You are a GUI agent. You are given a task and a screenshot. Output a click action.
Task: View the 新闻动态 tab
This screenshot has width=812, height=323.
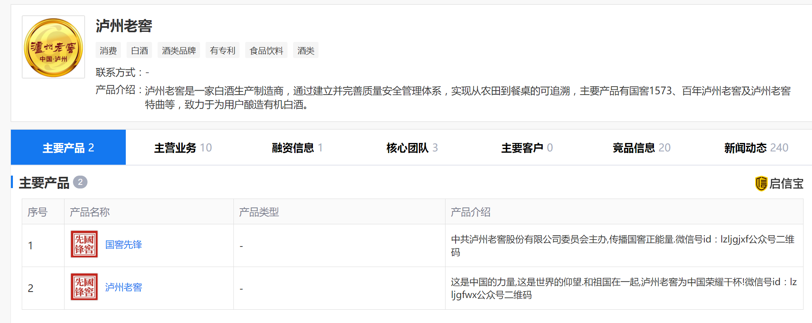[756, 148]
